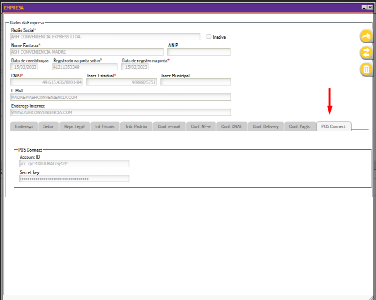Click the Razão Social field
The width and height of the screenshot is (376, 300).
pyautogui.click(x=105, y=37)
